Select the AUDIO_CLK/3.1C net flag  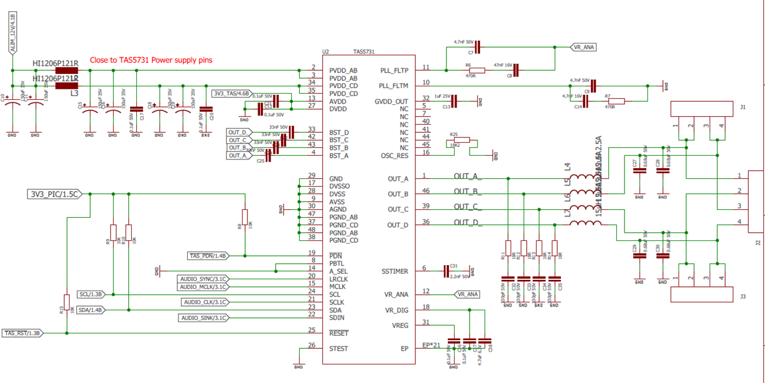(x=205, y=302)
